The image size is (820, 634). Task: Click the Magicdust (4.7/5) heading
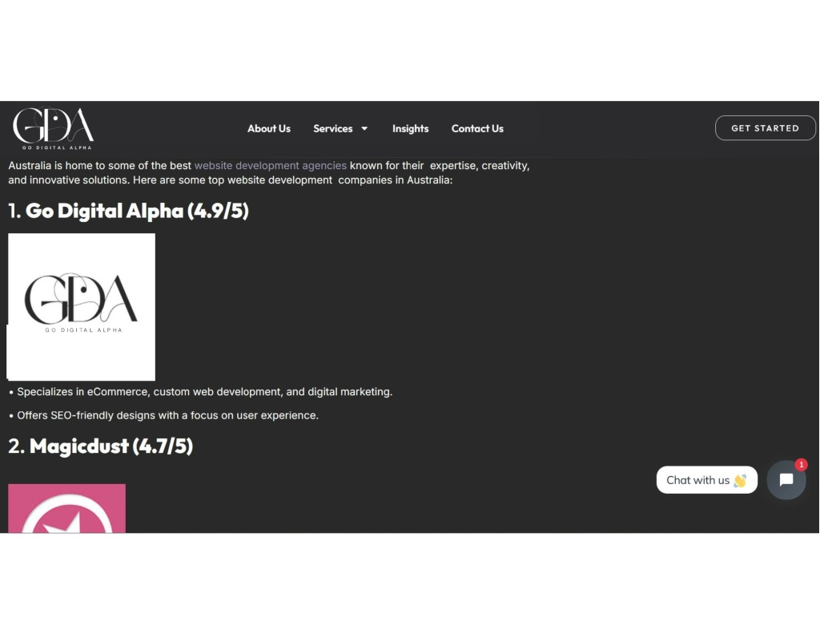tap(100, 446)
